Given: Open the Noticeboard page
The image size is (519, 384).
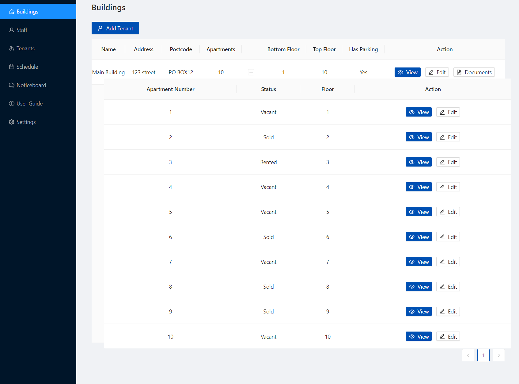Looking at the screenshot, I should 38,85.
